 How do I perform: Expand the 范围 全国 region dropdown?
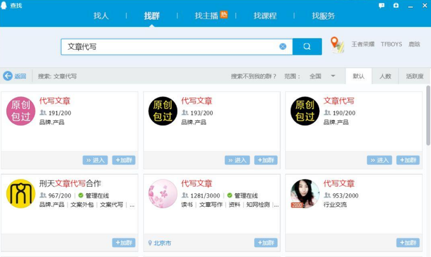coord(333,76)
